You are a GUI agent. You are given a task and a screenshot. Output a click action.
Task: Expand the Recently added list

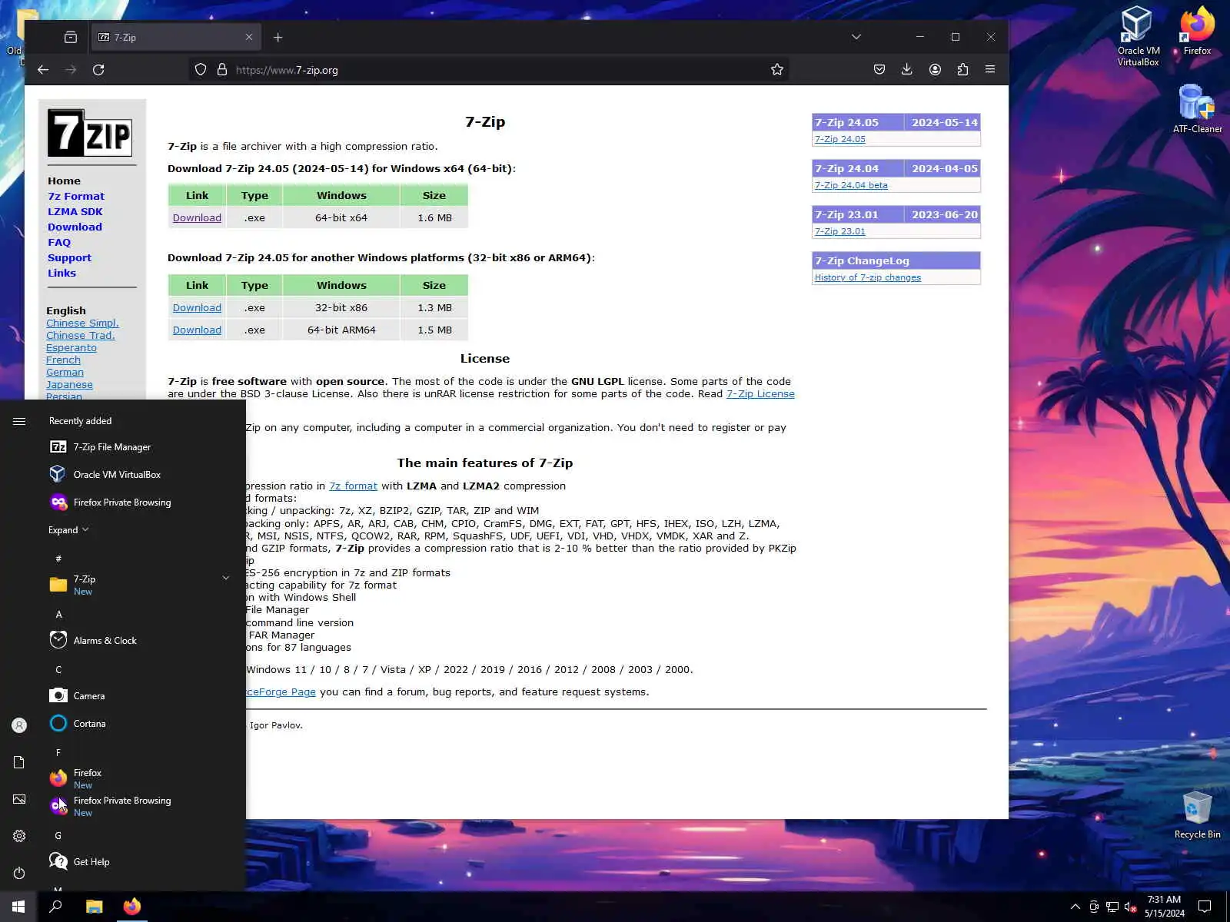tap(68, 530)
